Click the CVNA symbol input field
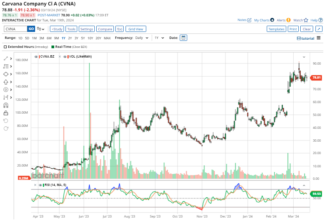326x221 pixels. click(15, 29)
